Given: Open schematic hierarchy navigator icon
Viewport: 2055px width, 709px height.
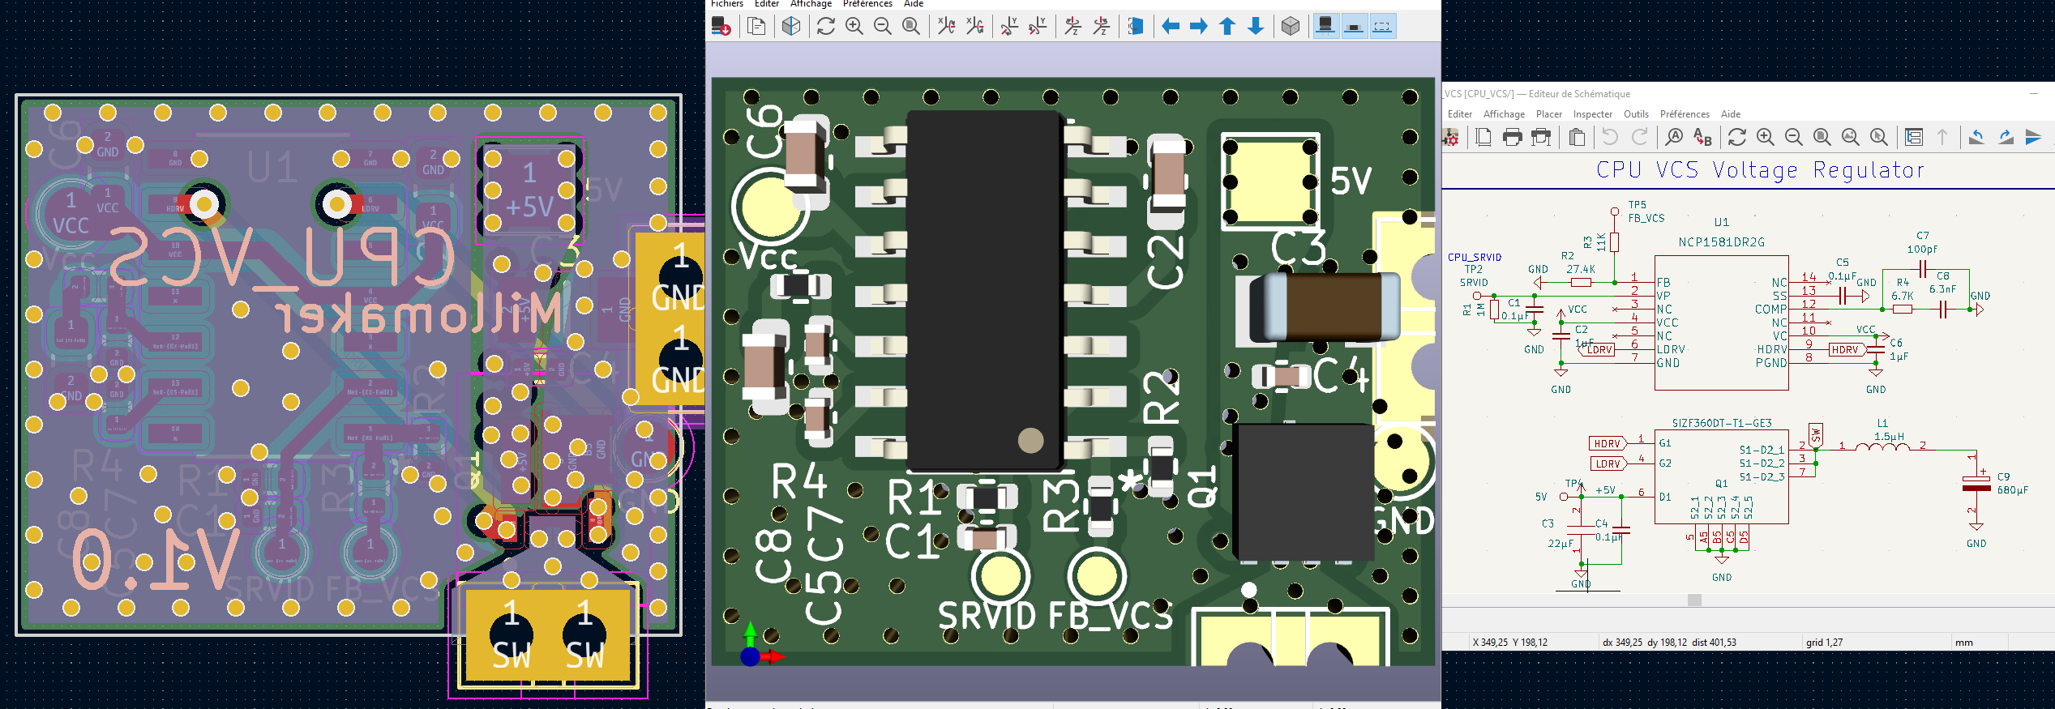Looking at the screenshot, I should (x=1914, y=138).
